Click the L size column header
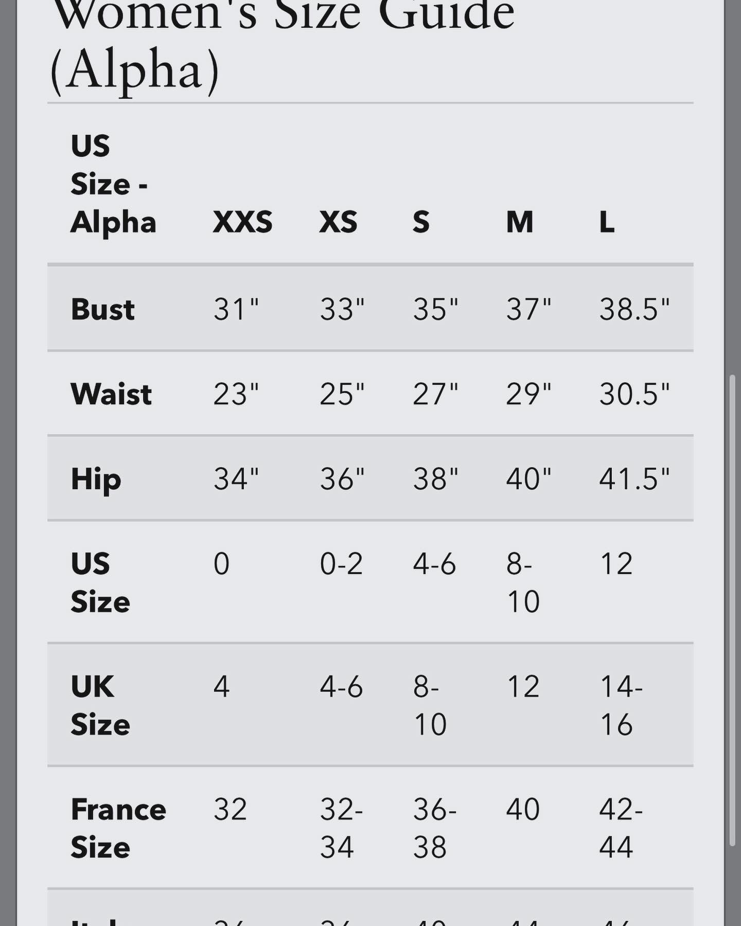The image size is (741, 926). (x=607, y=222)
